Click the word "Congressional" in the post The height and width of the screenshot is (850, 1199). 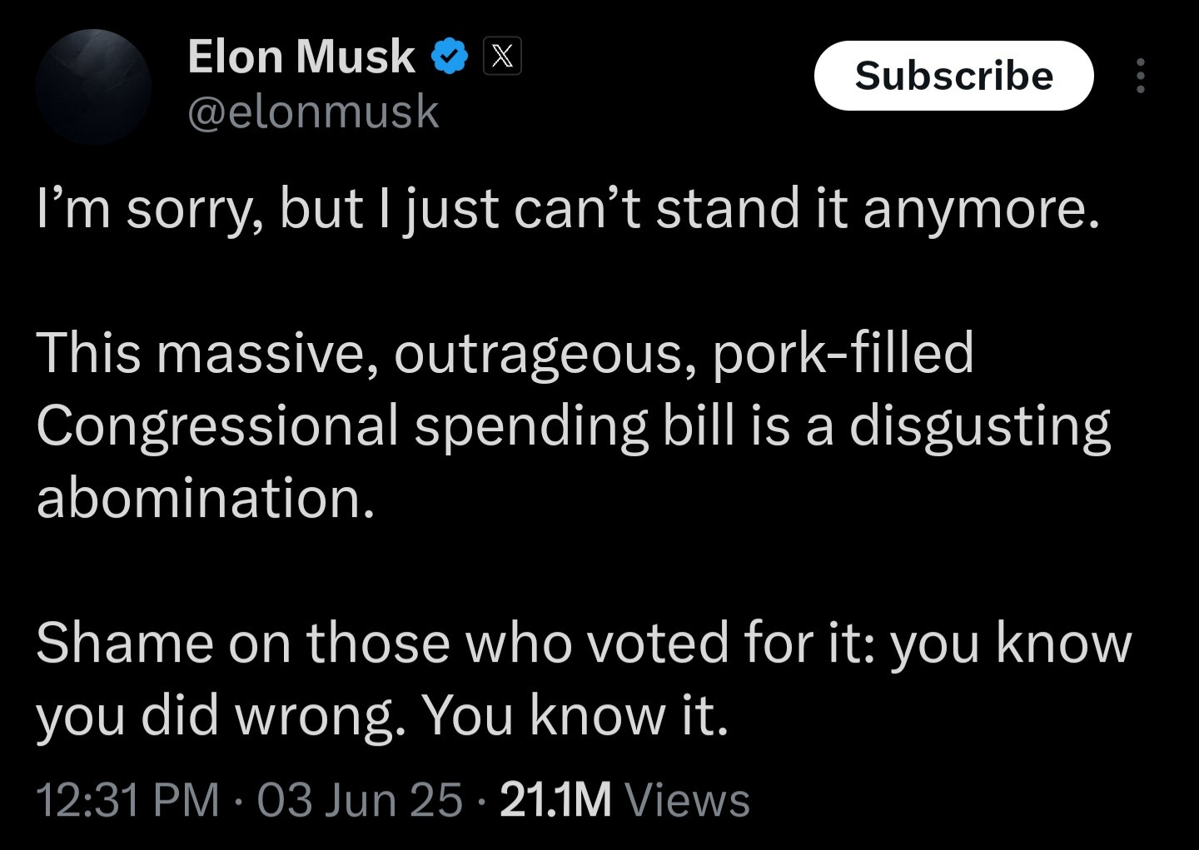tap(217, 426)
